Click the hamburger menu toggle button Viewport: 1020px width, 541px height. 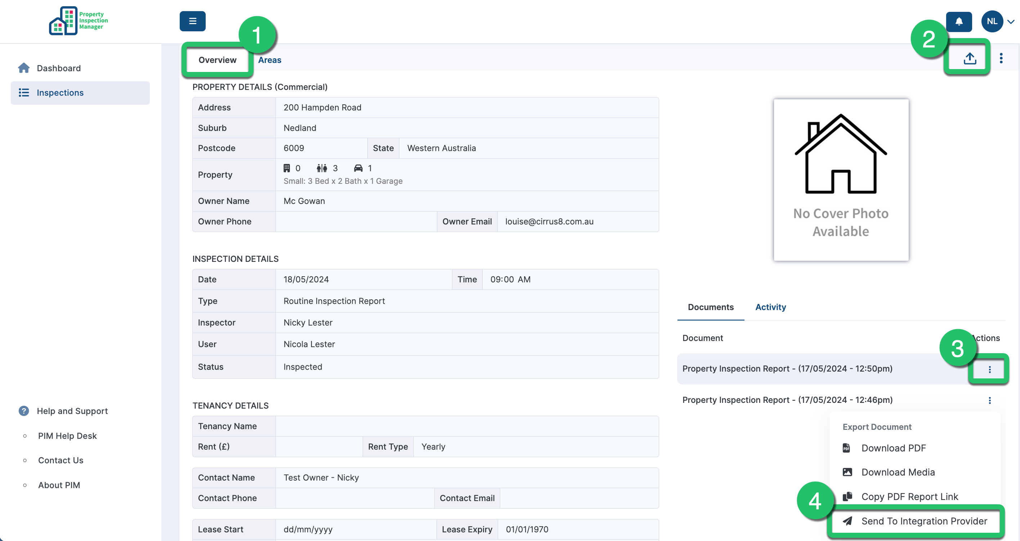tap(192, 21)
